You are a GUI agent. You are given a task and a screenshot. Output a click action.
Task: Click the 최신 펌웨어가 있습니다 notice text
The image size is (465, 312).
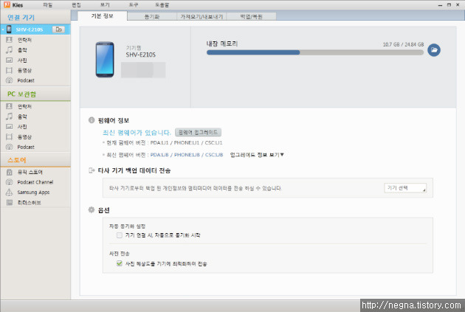pos(137,133)
